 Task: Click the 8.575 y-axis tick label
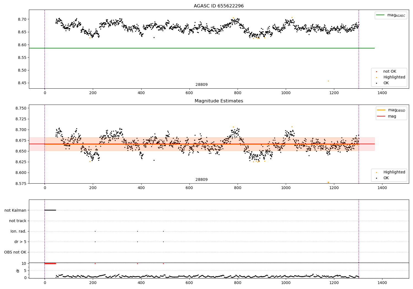click(x=21, y=184)
